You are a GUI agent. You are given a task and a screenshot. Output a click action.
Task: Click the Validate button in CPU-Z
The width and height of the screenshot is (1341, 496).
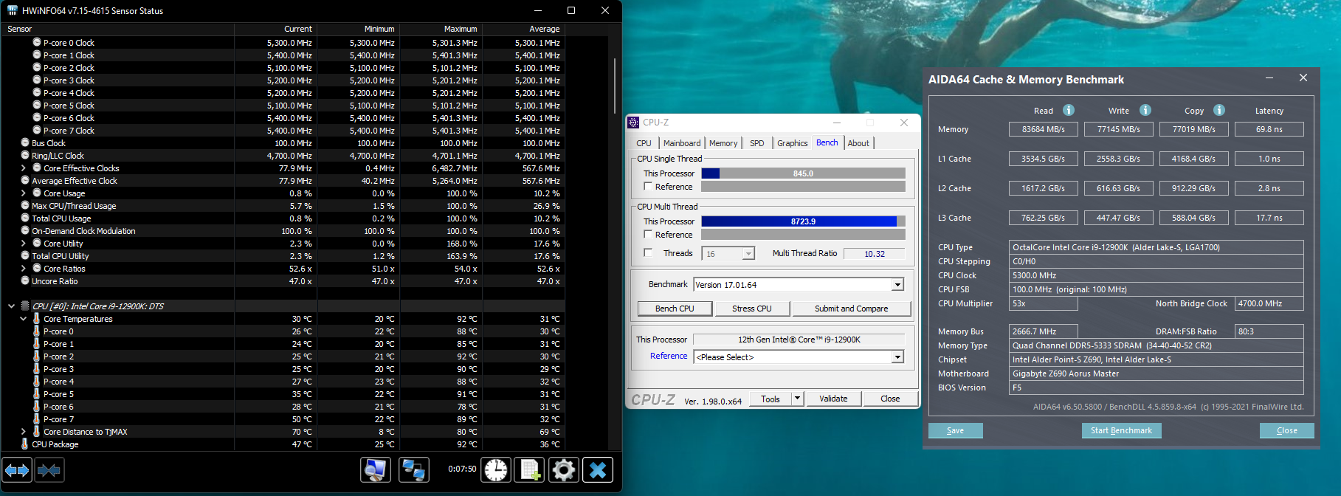pos(833,399)
